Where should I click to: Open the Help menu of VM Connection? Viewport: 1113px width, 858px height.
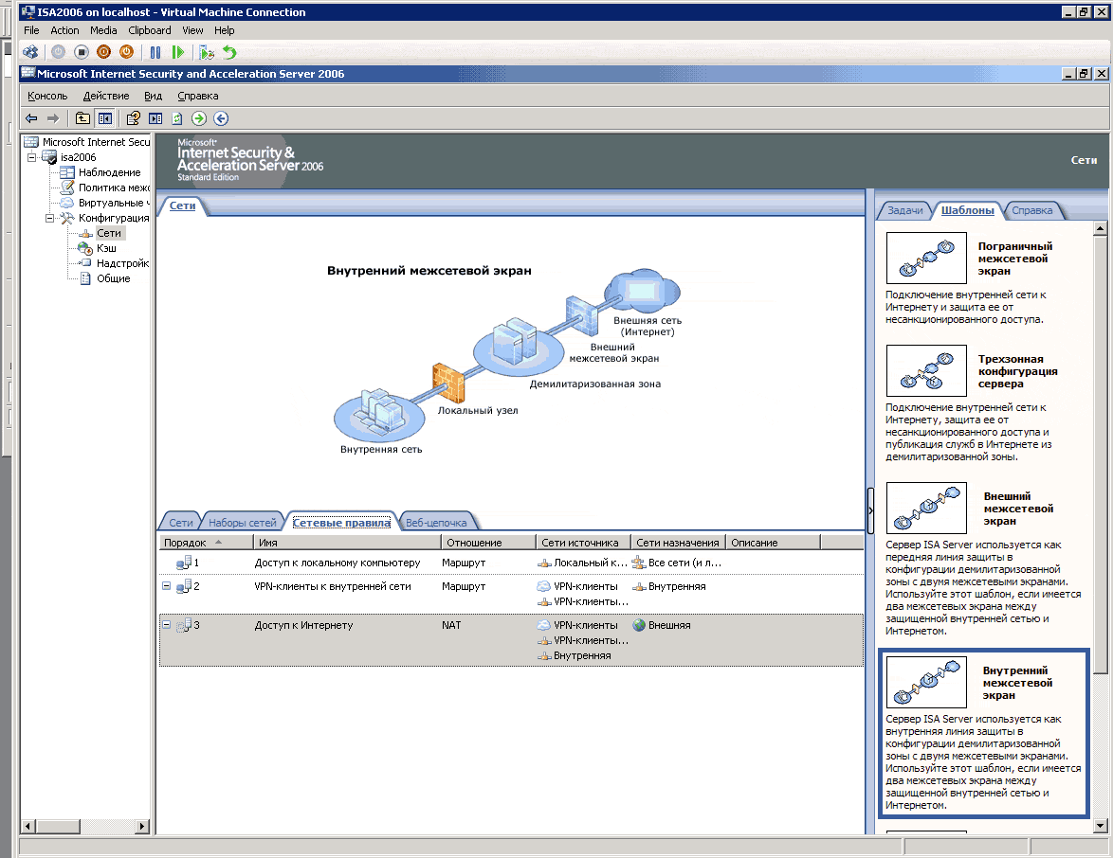click(225, 30)
